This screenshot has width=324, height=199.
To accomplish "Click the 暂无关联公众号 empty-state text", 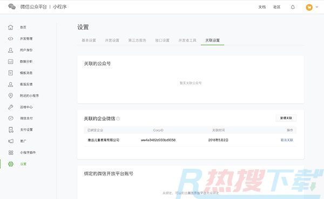I will (x=191, y=83).
